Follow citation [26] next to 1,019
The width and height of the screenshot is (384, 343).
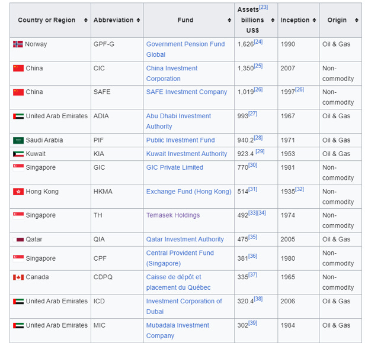click(258, 89)
